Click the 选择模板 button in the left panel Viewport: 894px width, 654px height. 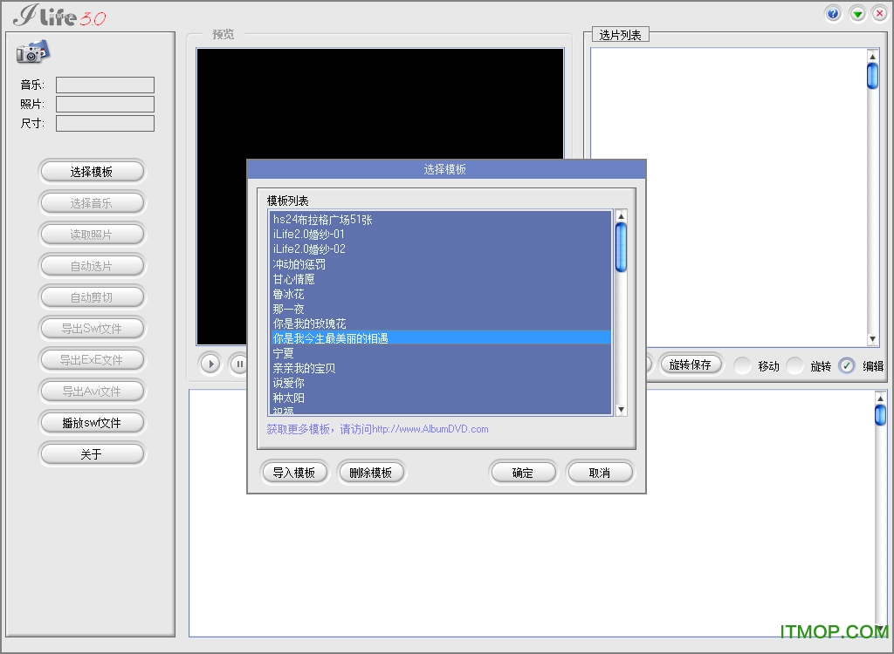coord(92,172)
